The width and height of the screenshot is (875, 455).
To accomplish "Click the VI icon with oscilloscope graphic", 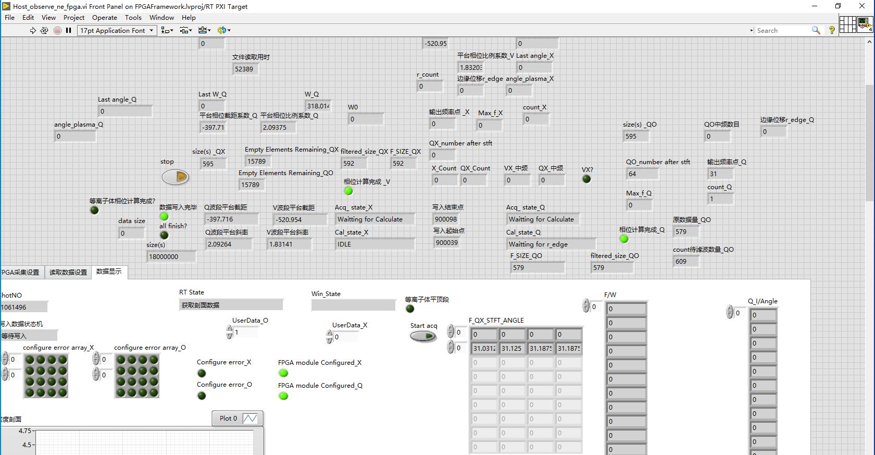I will (x=865, y=24).
